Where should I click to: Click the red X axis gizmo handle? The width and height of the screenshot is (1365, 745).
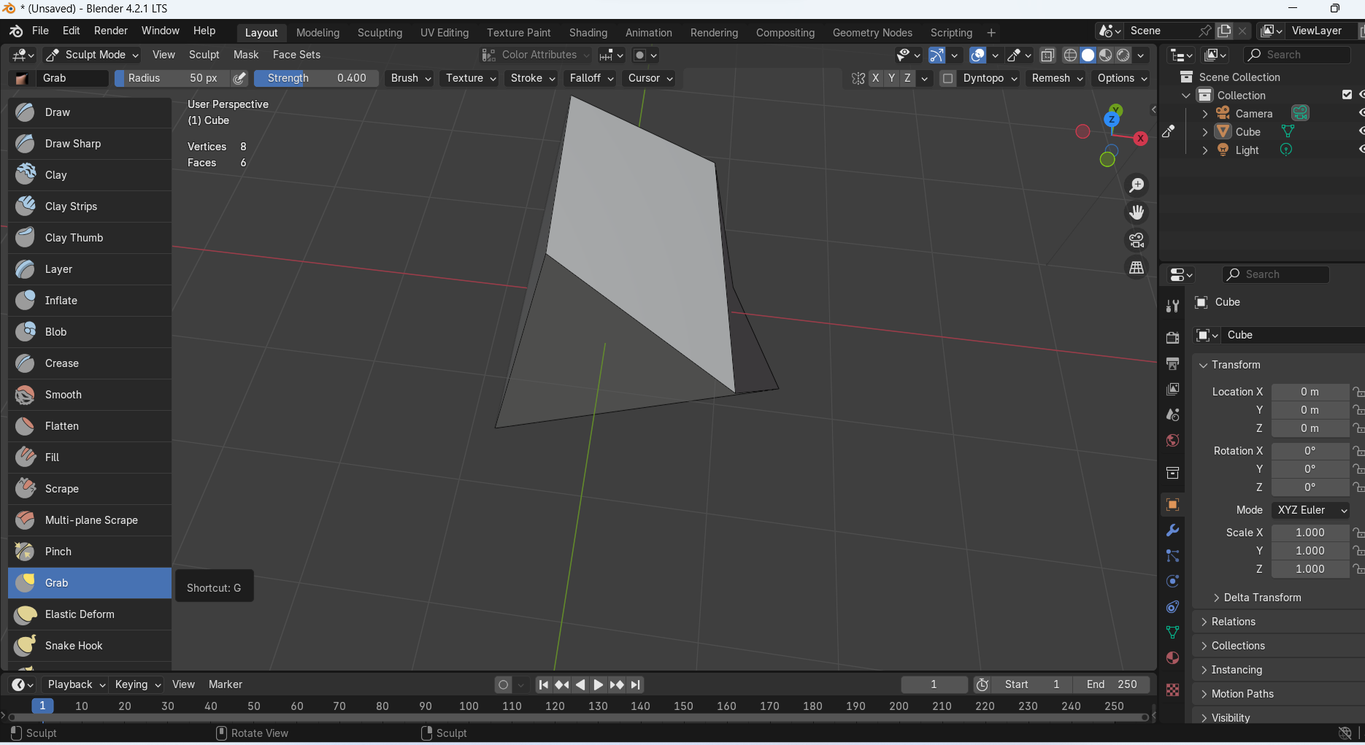1140,139
